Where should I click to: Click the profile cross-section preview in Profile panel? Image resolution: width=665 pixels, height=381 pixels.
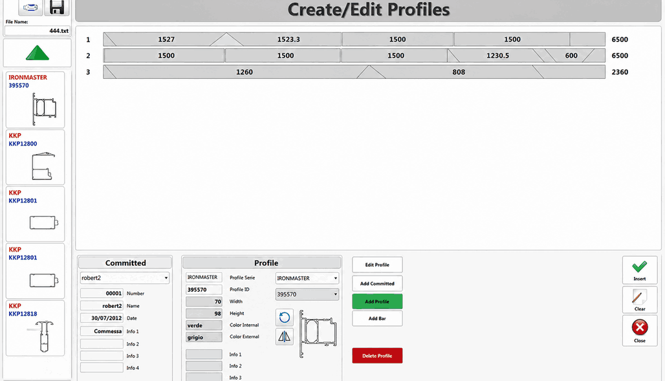click(317, 334)
